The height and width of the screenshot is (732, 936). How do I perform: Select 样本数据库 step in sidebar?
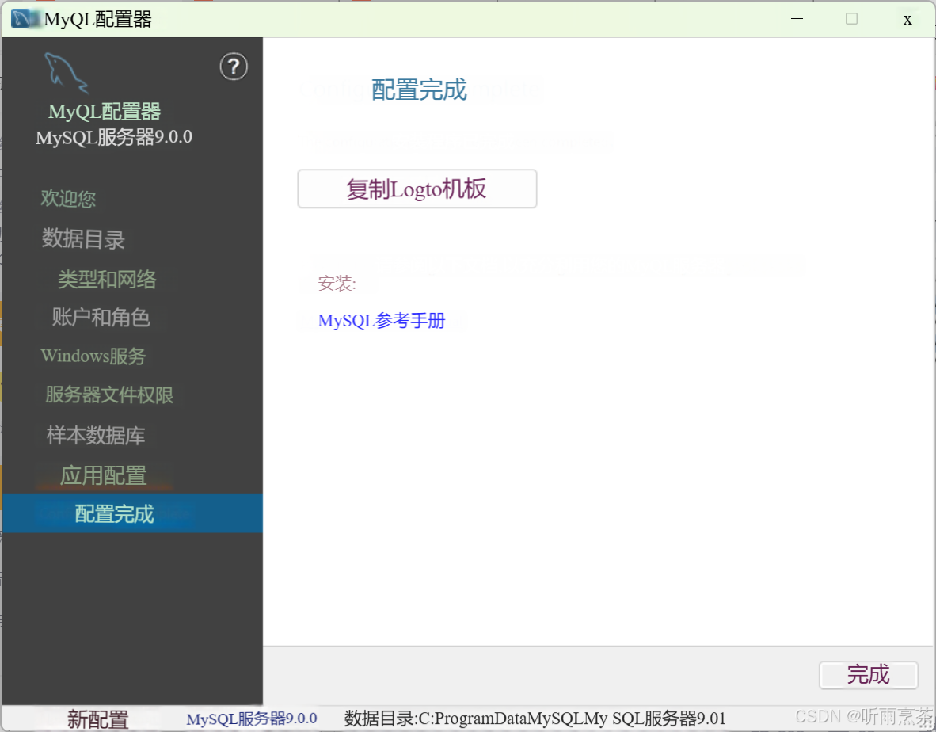96,435
